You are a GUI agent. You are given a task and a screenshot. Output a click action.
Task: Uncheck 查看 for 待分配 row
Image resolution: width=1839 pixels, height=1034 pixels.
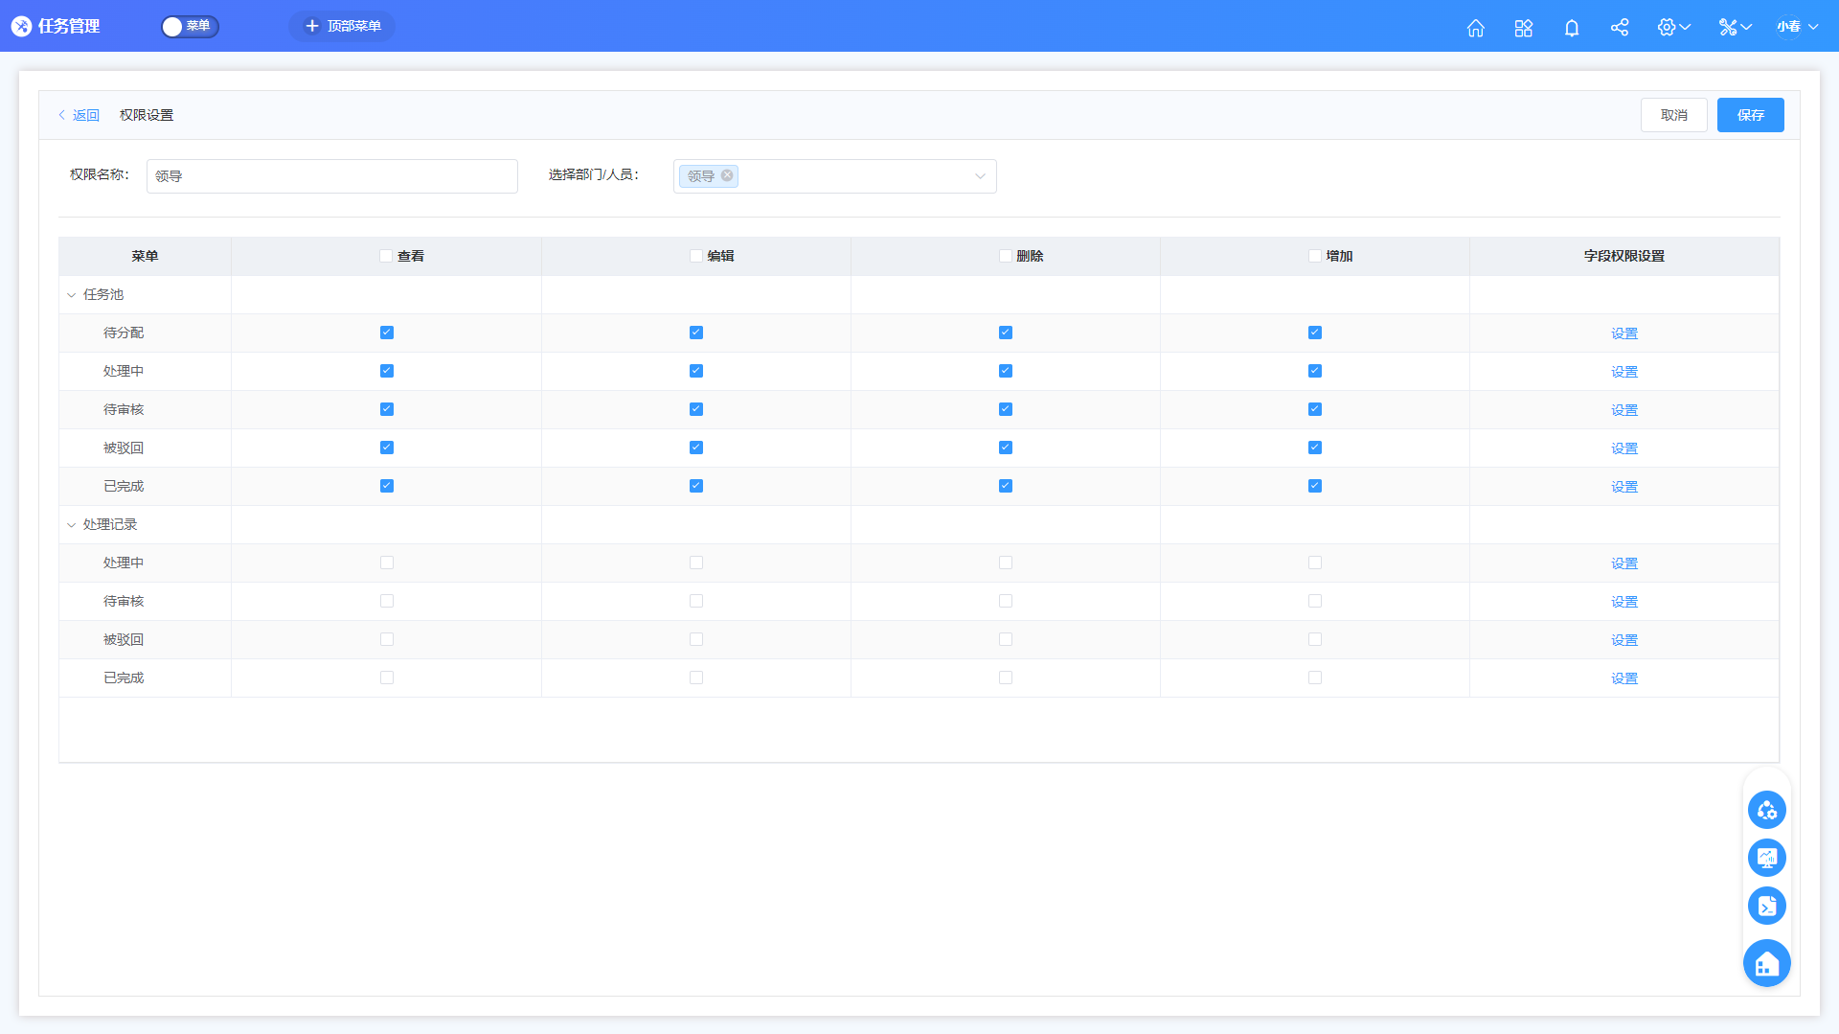point(386,333)
